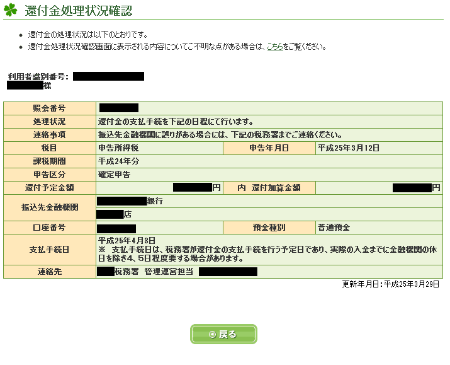Click the 税目 header cell
The width and height of the screenshot is (450, 365).
click(x=50, y=148)
